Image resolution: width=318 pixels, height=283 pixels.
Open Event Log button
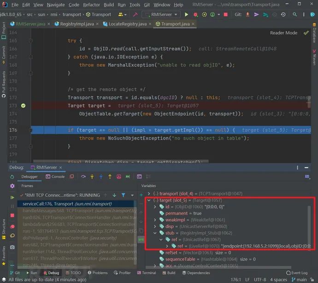tap(297, 273)
